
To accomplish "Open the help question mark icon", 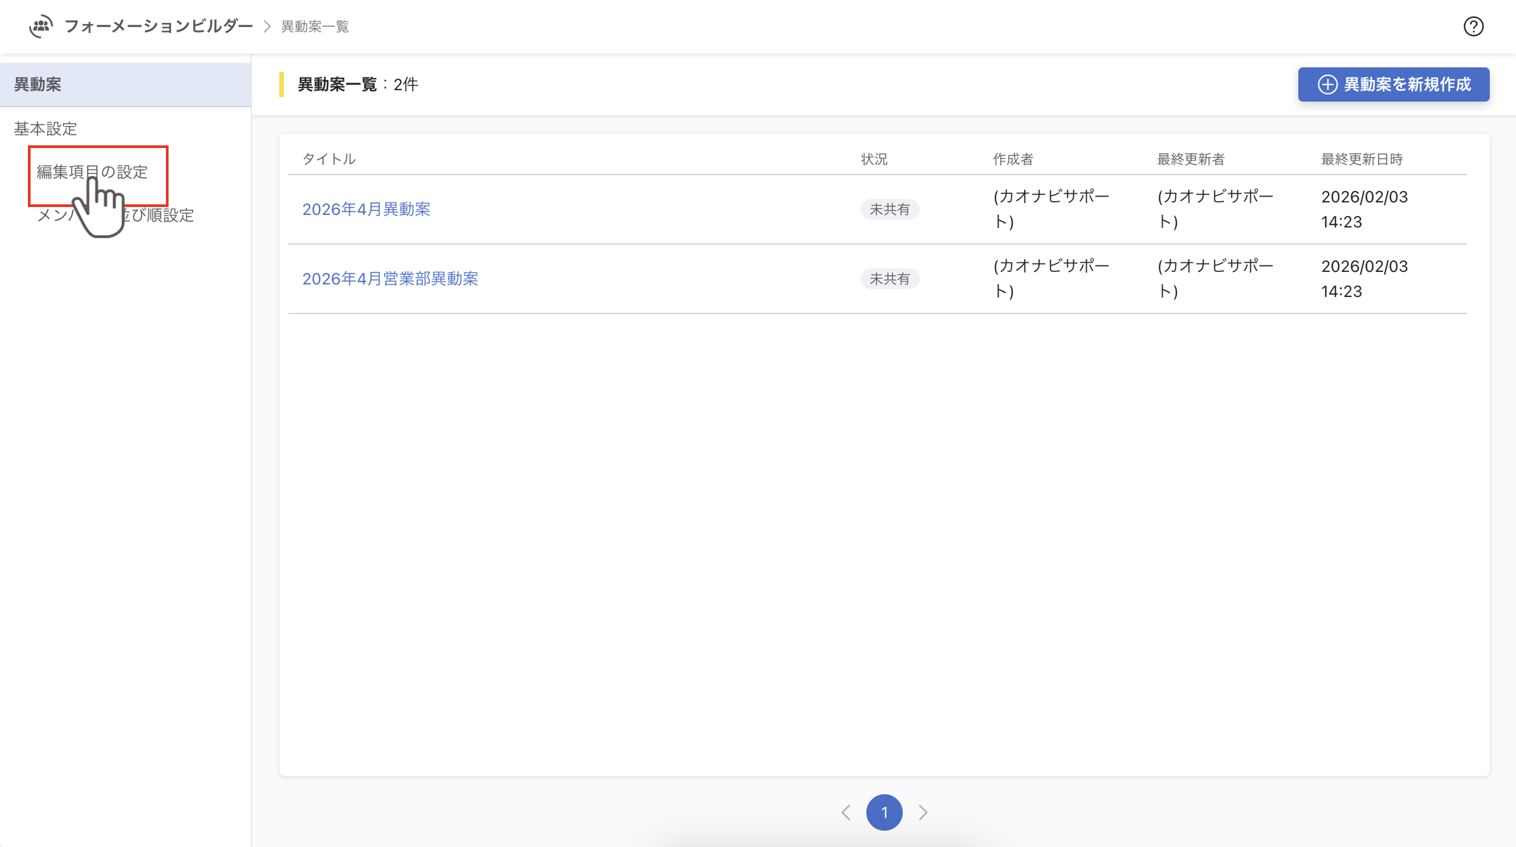I will (x=1473, y=26).
